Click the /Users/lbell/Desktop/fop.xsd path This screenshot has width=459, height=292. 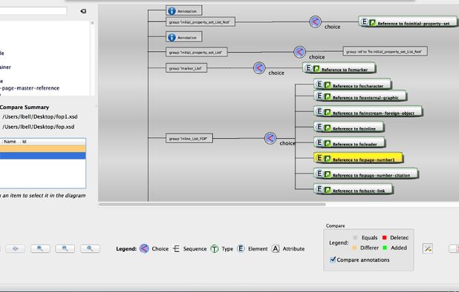pos(39,127)
